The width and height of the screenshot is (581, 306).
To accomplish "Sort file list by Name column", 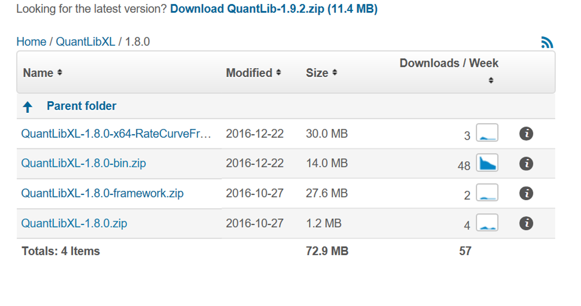I will (x=43, y=73).
